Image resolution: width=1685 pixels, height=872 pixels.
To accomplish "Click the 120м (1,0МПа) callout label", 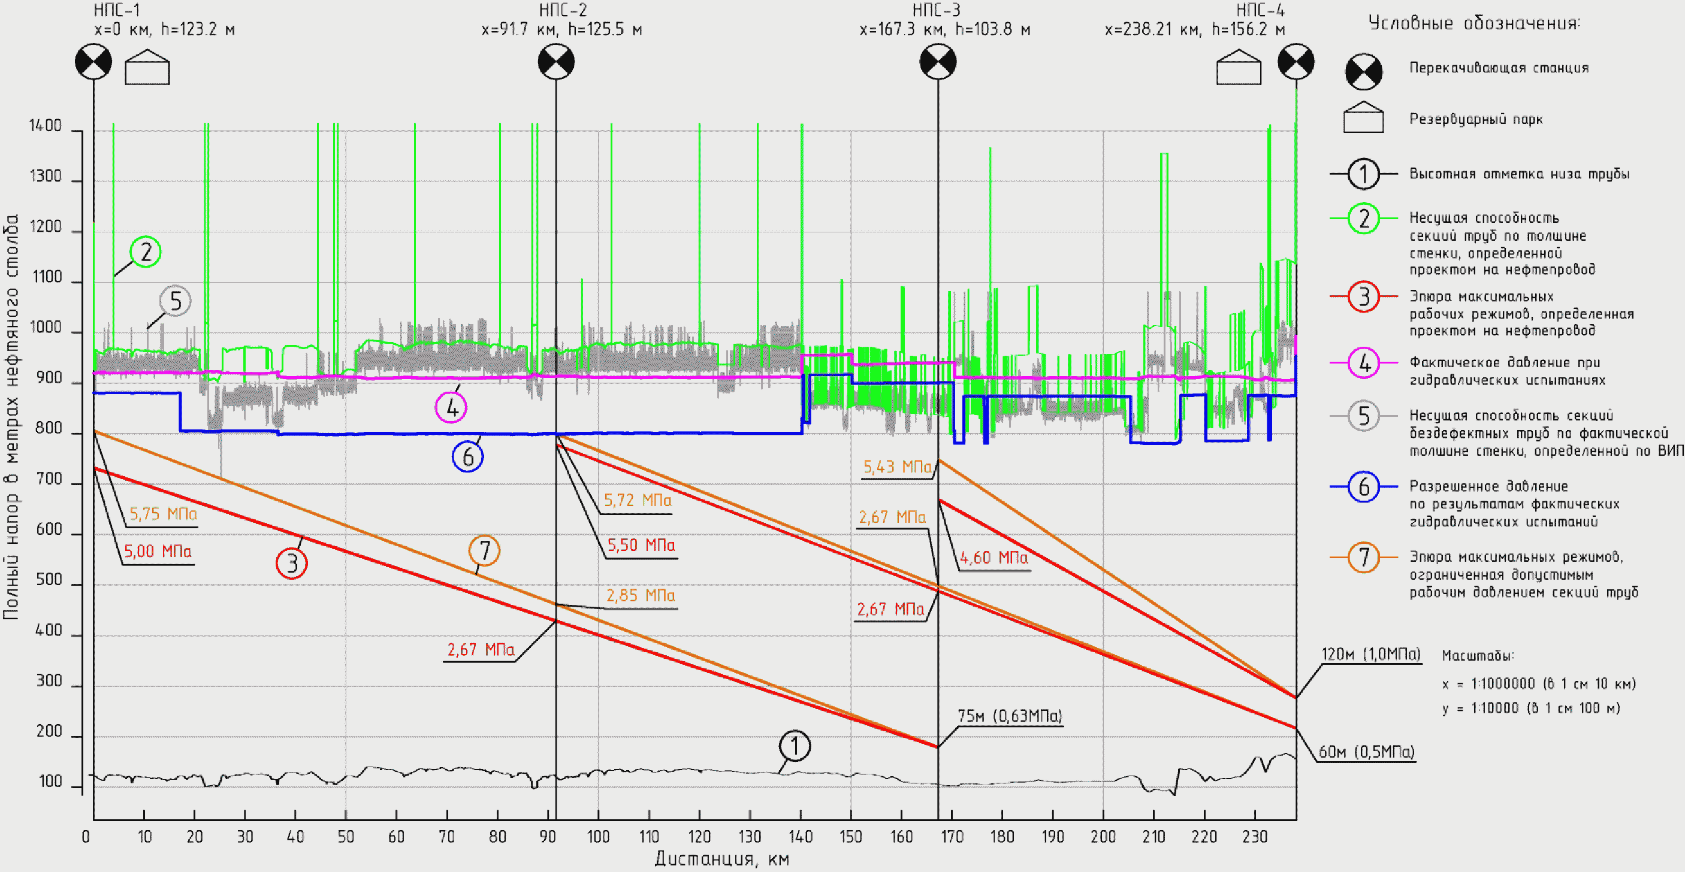I will (x=1371, y=655).
